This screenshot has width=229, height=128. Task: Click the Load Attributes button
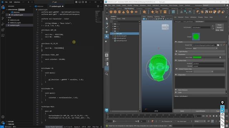click(200, 111)
